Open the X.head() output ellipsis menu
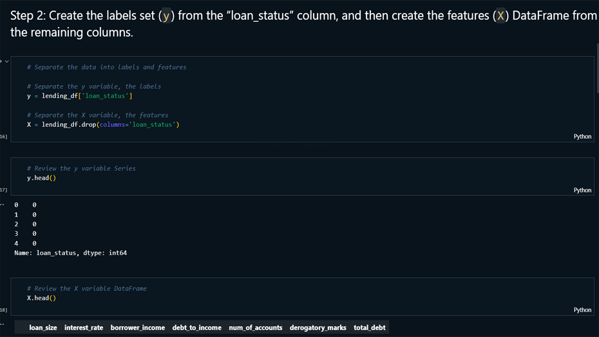 pos(2,324)
